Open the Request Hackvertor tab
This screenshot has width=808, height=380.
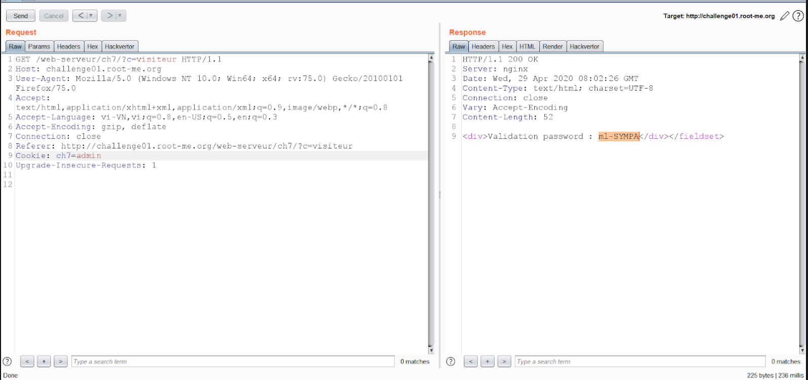[x=120, y=46]
